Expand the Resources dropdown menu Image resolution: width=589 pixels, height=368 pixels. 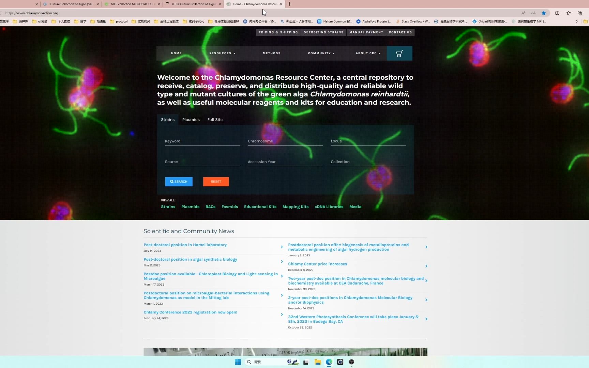click(x=222, y=53)
